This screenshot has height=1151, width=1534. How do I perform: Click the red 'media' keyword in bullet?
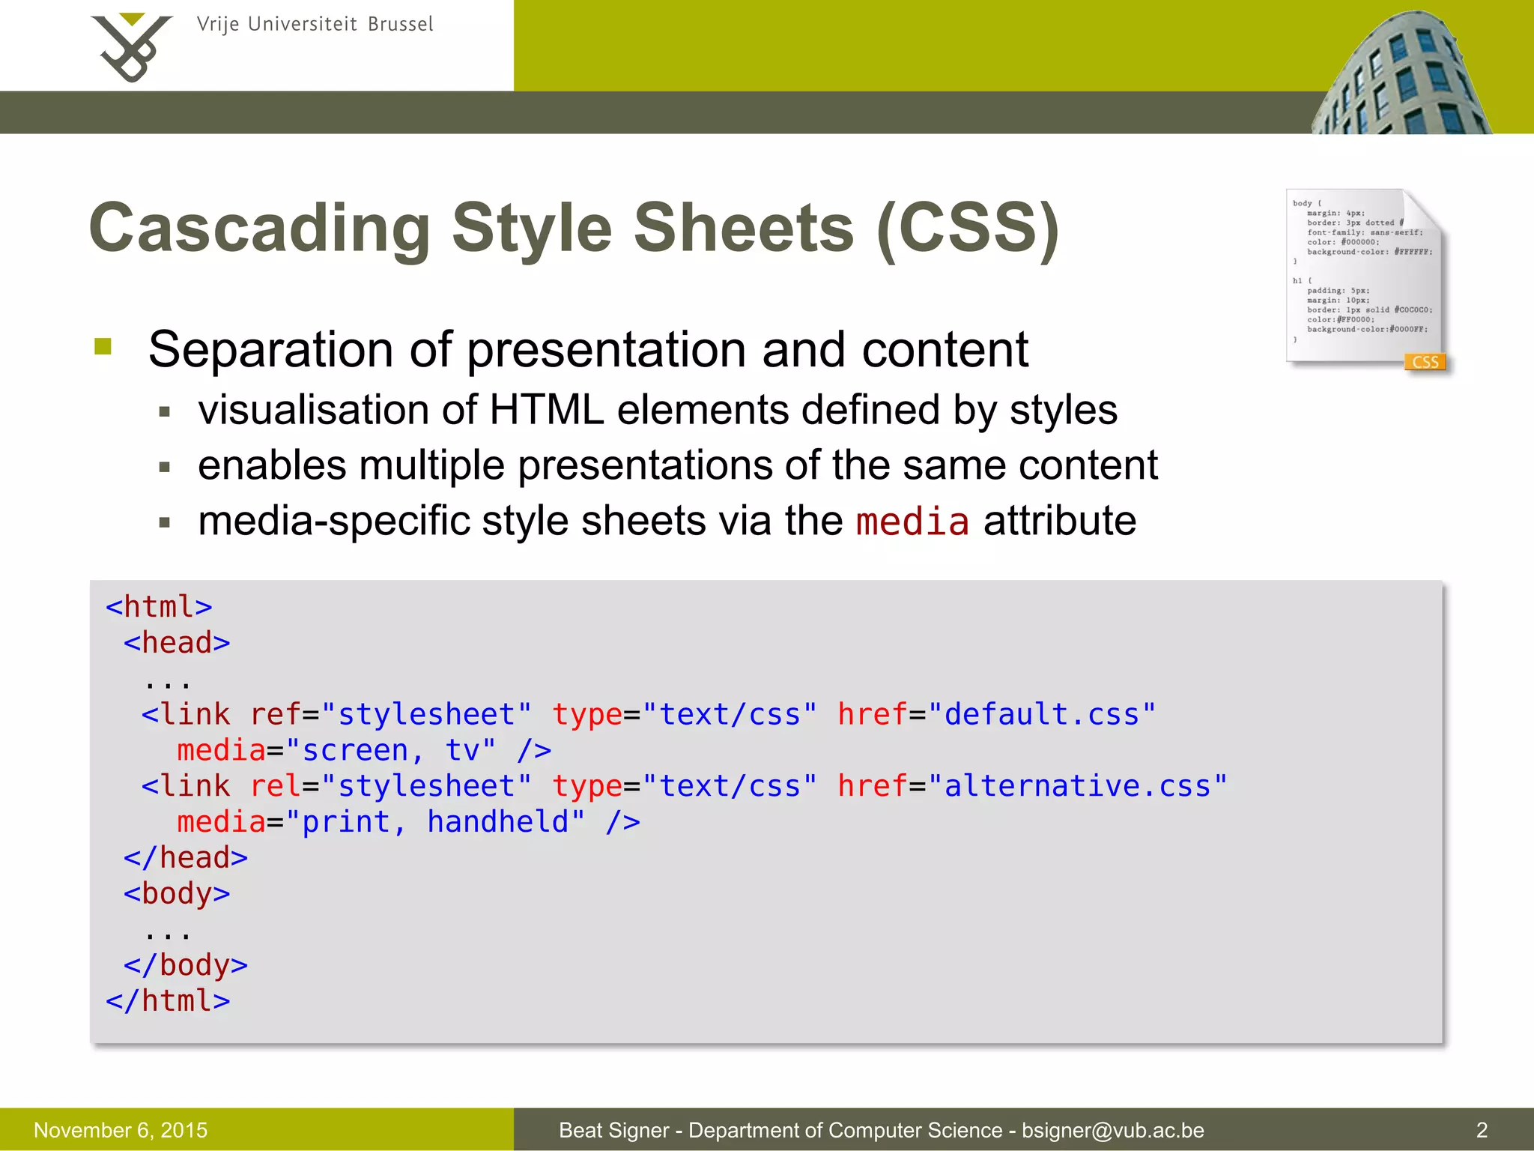point(912,522)
